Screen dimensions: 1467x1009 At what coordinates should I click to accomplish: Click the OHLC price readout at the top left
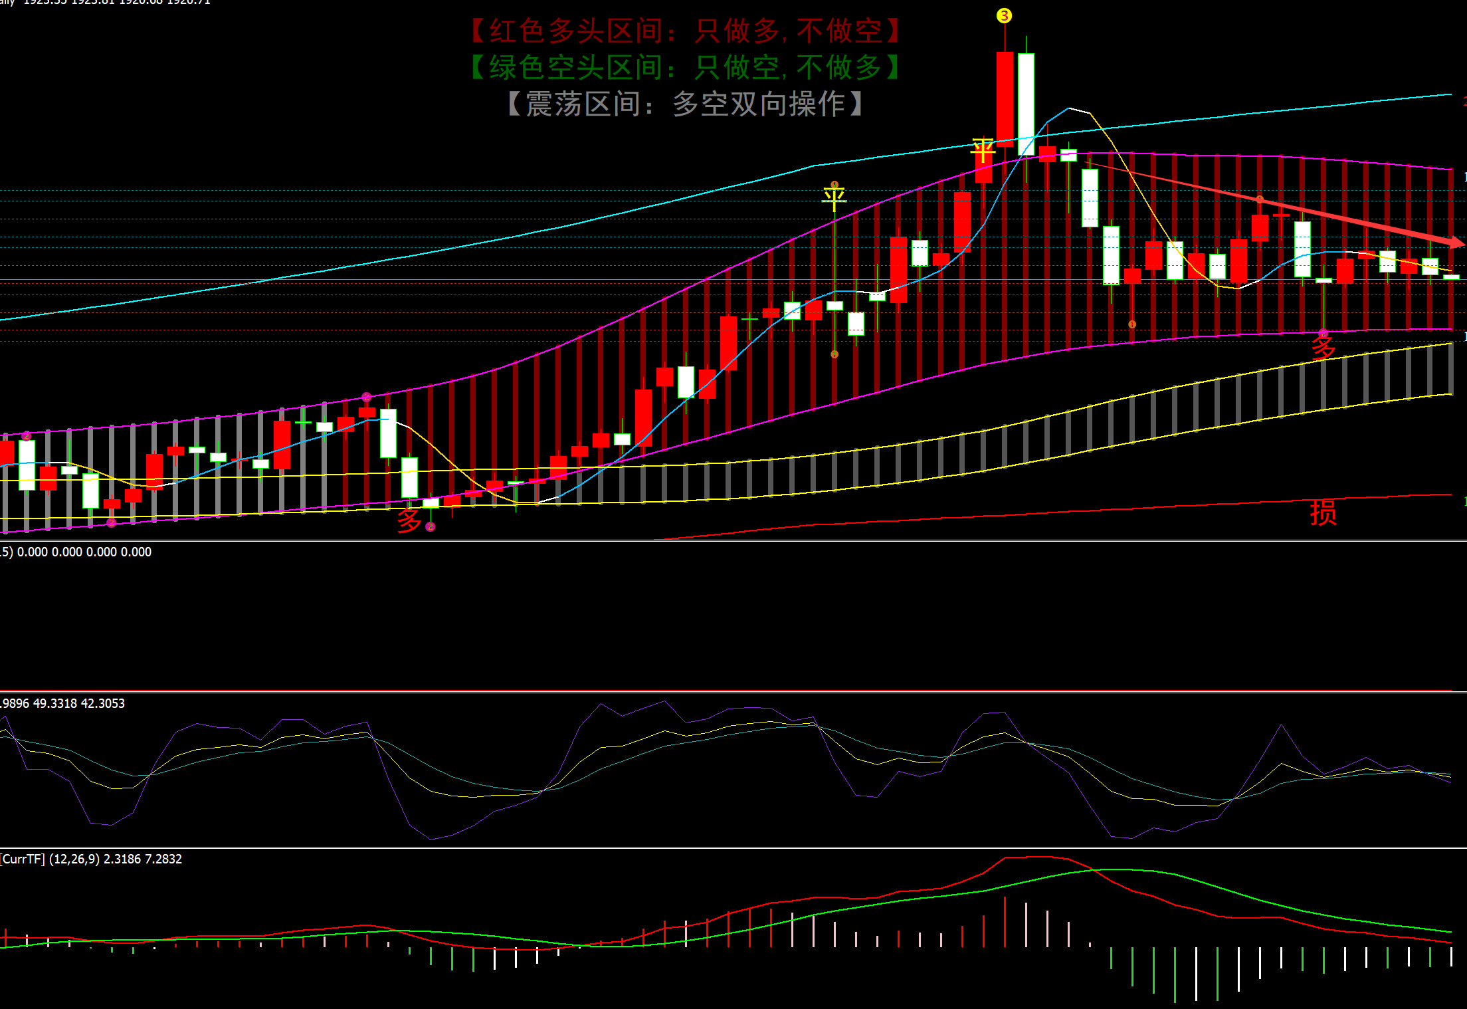pos(106,2)
